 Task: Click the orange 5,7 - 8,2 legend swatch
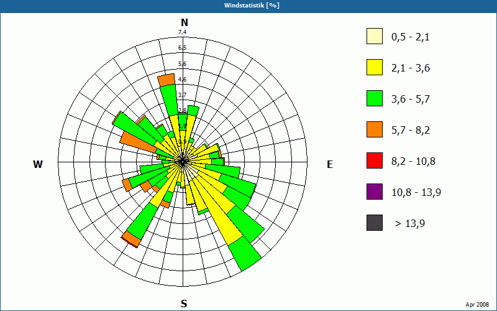coord(375,129)
